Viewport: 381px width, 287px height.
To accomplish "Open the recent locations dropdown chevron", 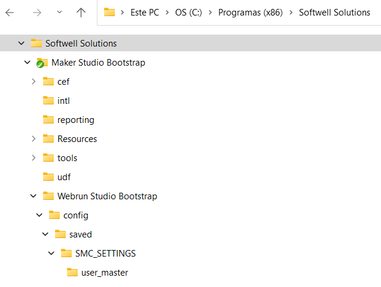I will (x=59, y=13).
